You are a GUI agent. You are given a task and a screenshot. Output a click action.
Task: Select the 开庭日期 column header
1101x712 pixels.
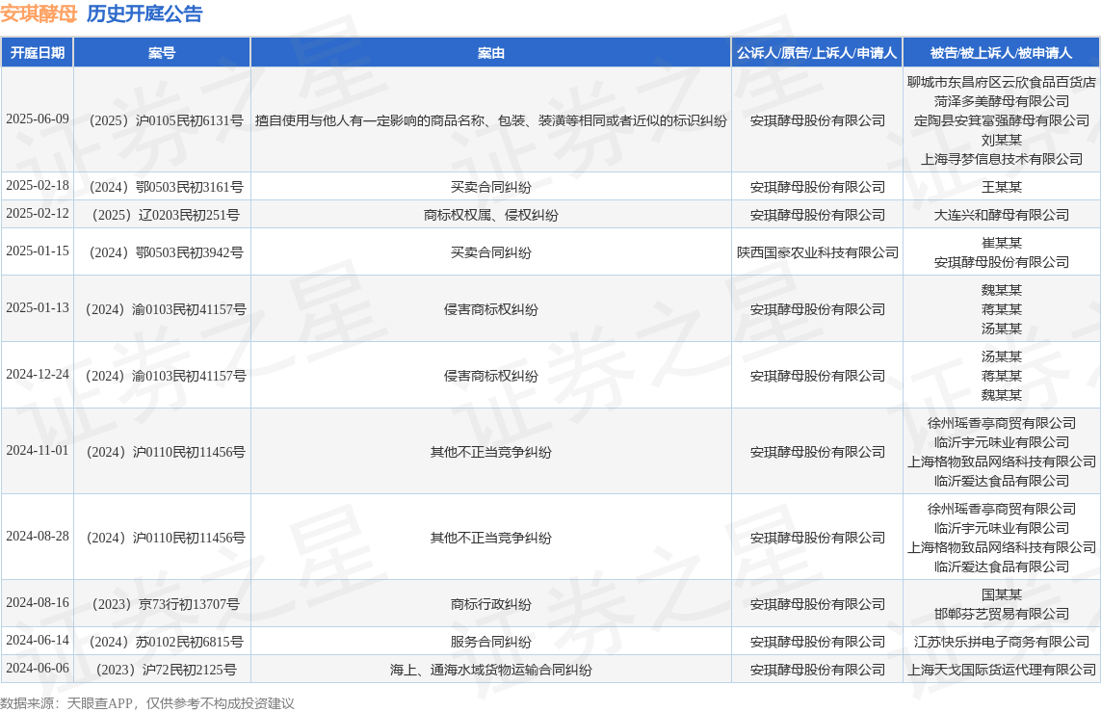point(38,53)
